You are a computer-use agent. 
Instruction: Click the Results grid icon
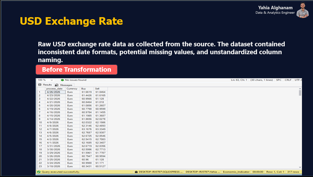click(x=40, y=85)
